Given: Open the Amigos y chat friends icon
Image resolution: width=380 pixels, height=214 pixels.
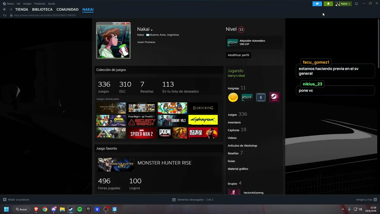Looking at the screenshot, I should 375,200.
